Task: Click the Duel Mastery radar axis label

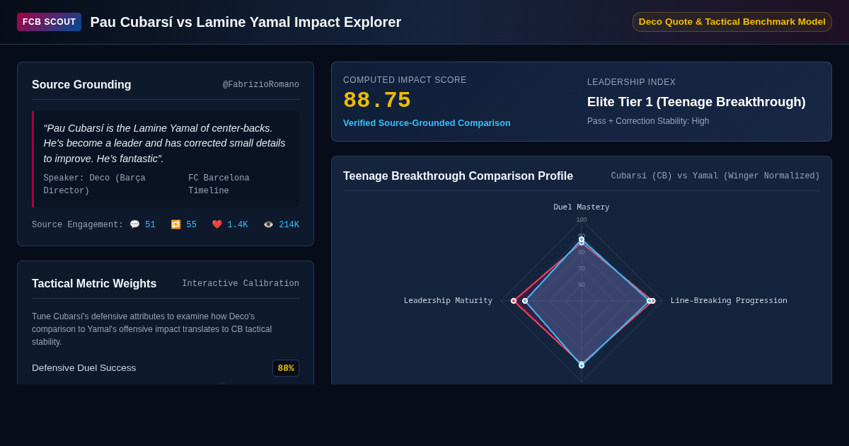Action: click(x=582, y=207)
